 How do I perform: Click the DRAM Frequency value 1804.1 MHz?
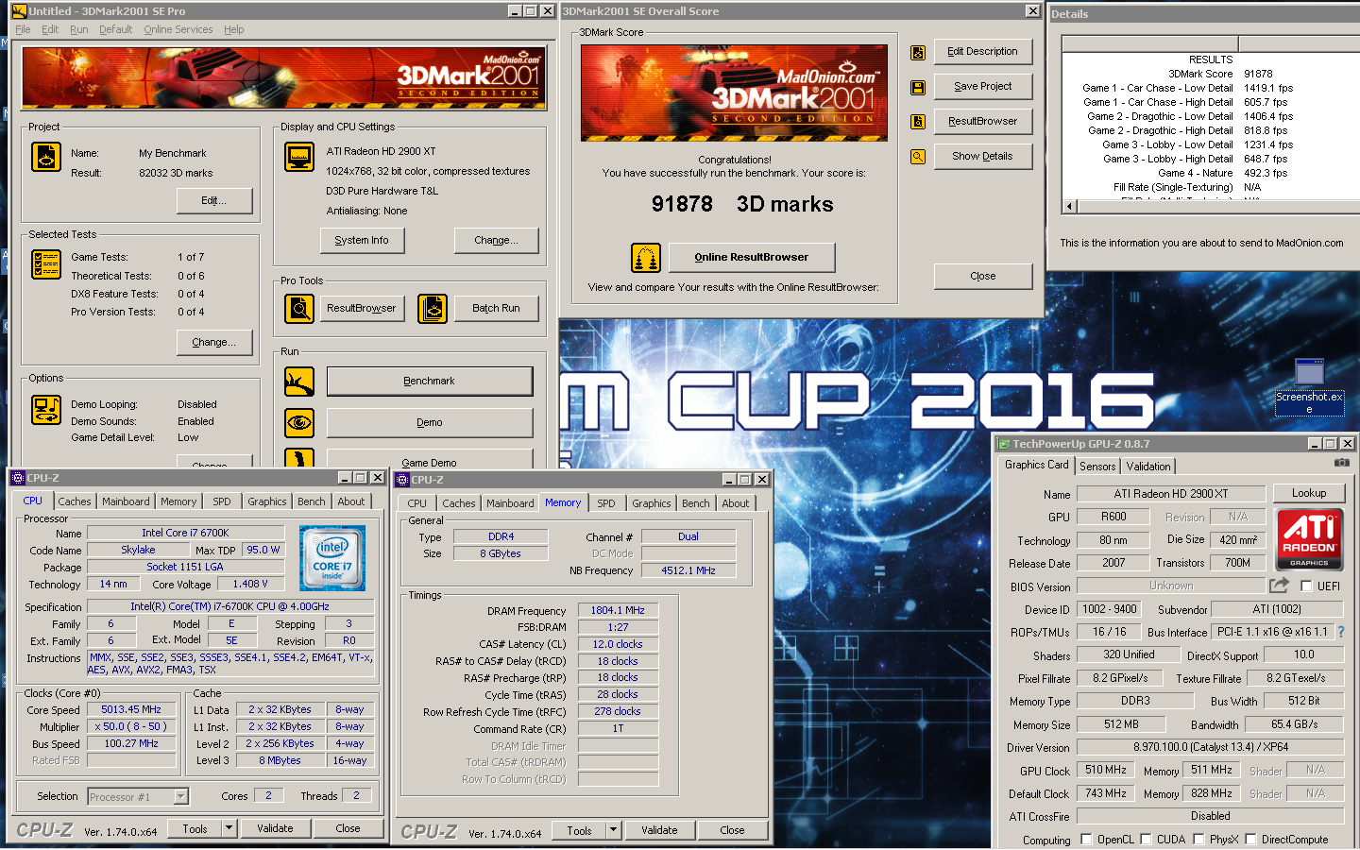pyautogui.click(x=618, y=610)
